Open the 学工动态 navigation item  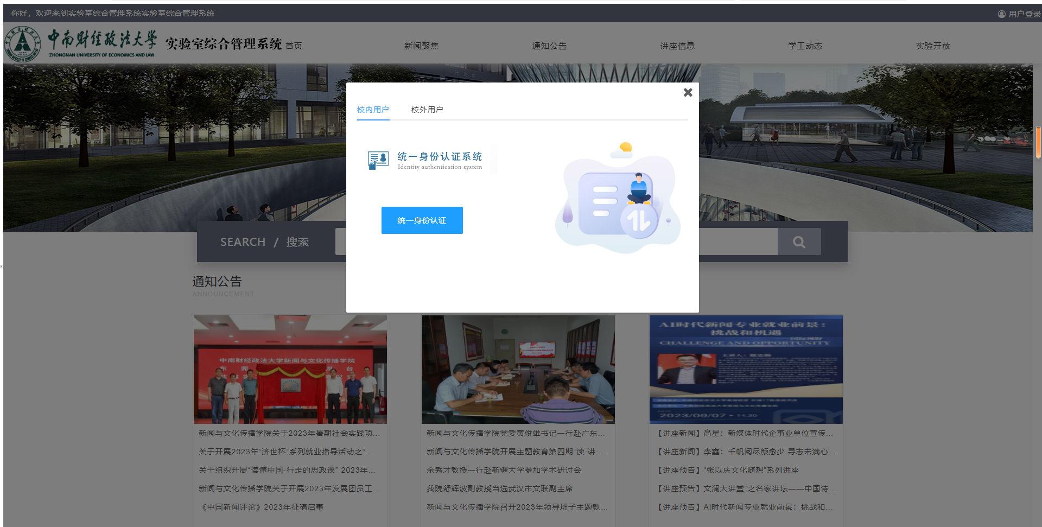(805, 46)
